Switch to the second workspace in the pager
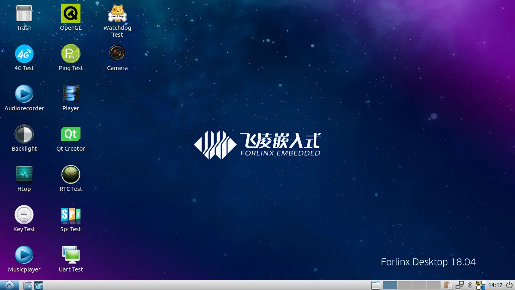 click(404, 286)
